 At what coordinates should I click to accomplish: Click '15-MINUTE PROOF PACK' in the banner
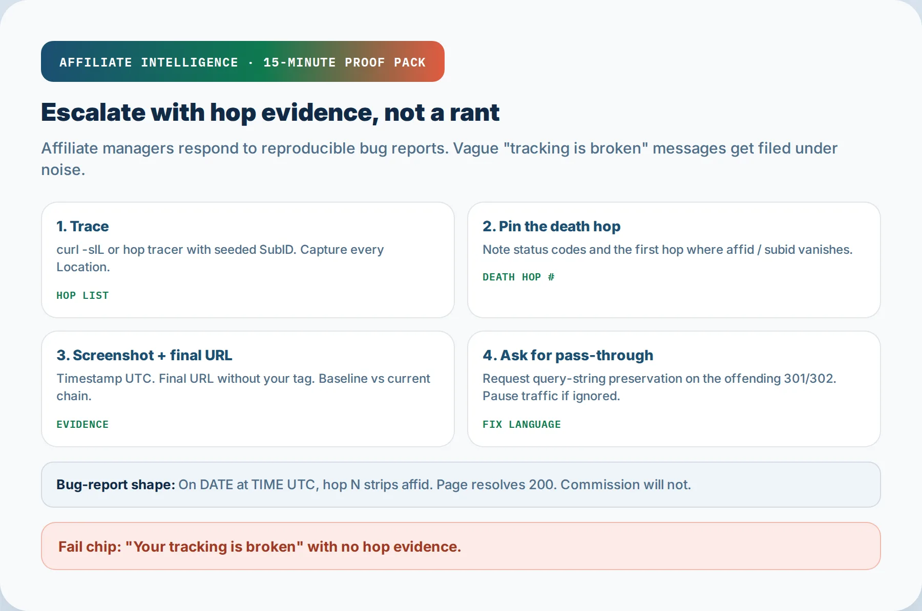(x=344, y=62)
